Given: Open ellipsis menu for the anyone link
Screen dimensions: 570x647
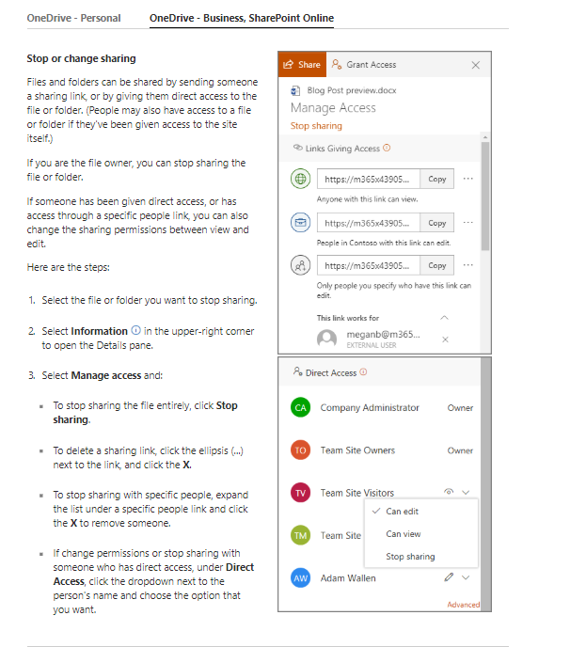Looking at the screenshot, I should [x=468, y=179].
